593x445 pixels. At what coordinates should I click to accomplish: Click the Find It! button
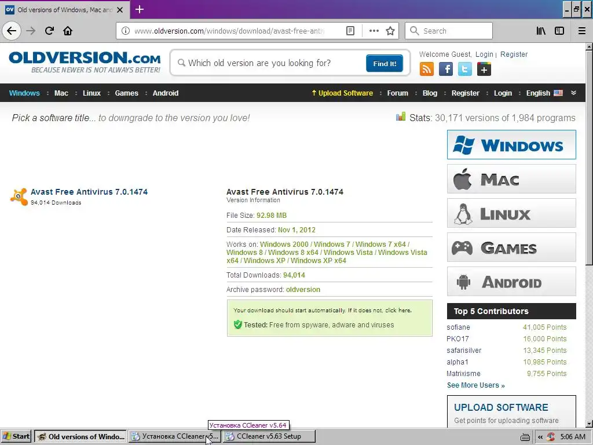pos(385,63)
